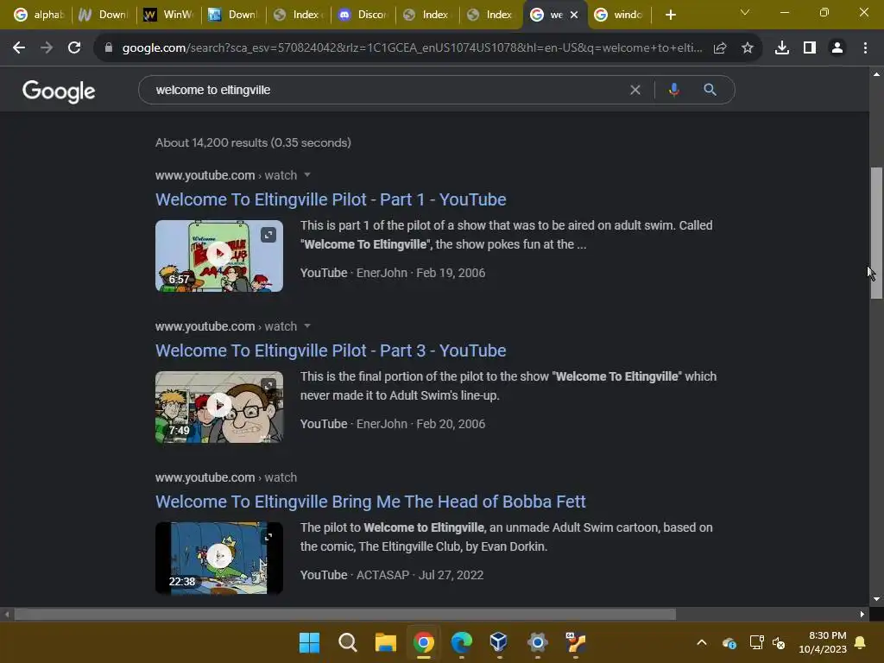Click scroll-down arrow of vertical scrollbar
Screen dimensions: 884x663
click(876, 599)
